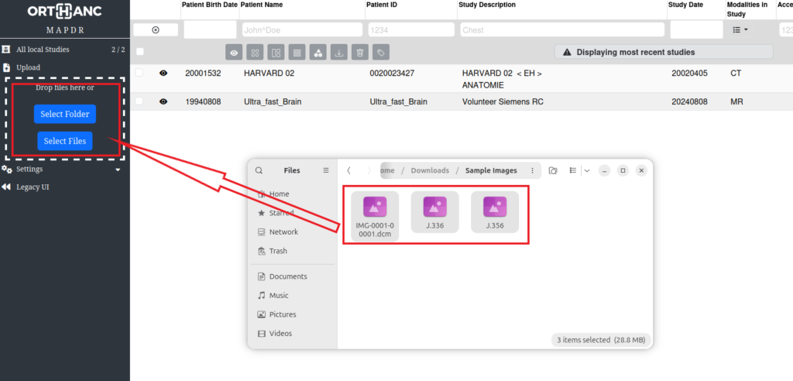
Task: Click the tag label icon in studies toolbar
Action: pos(379,53)
